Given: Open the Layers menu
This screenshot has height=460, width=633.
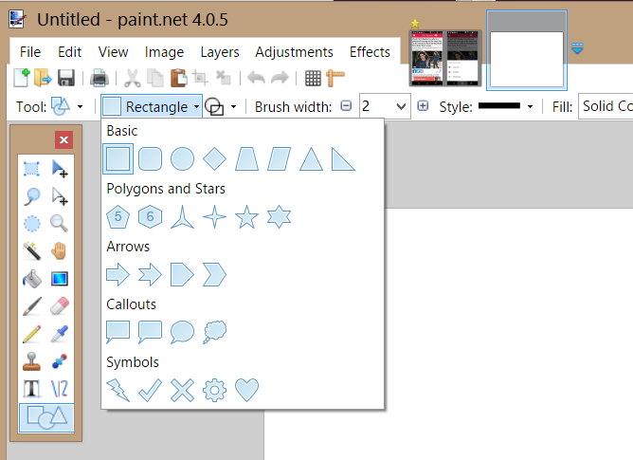Looking at the screenshot, I should click(x=220, y=52).
